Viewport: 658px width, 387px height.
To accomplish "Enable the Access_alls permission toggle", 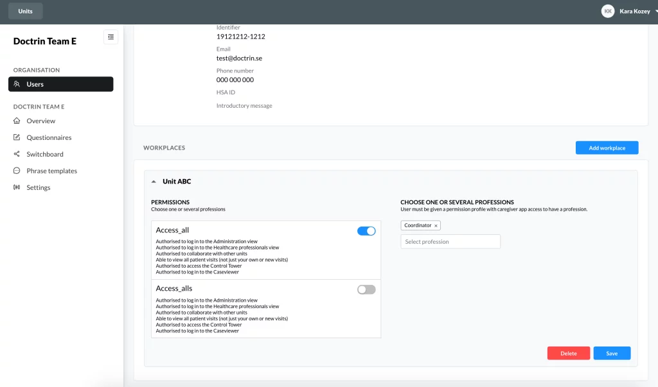I will (x=366, y=289).
